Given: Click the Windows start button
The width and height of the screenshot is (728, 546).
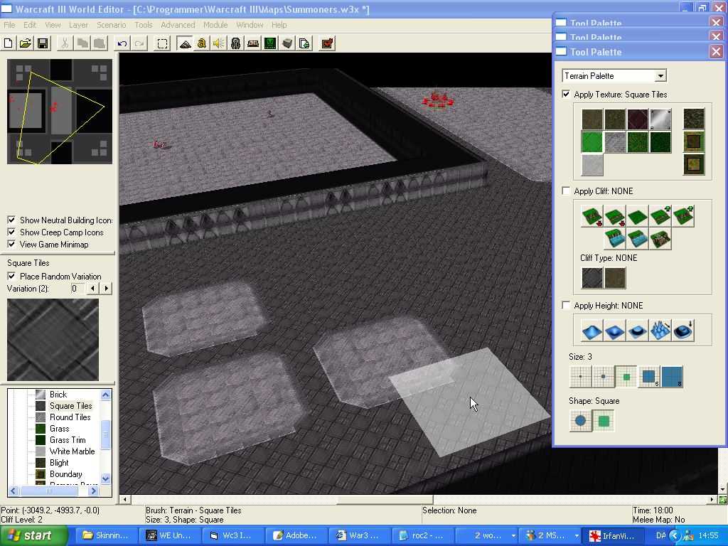Looking at the screenshot, I should click(33, 536).
